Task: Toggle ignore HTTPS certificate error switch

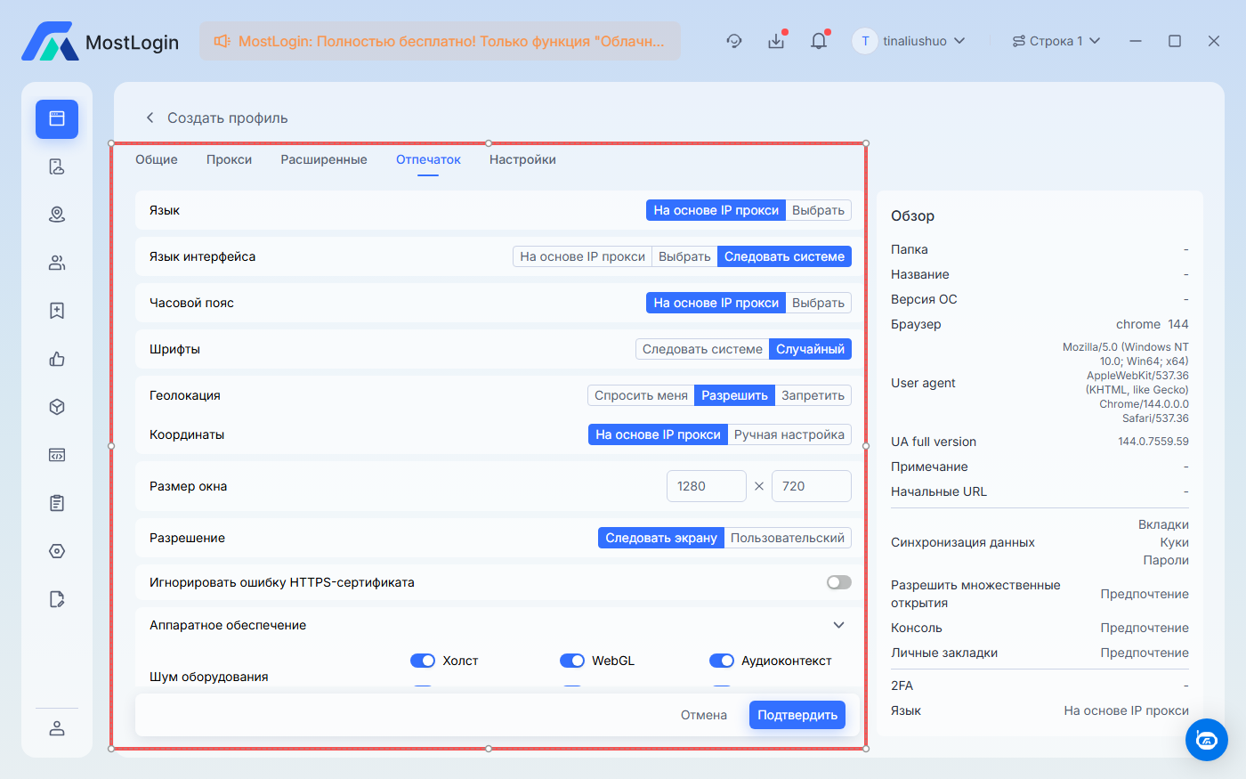Action: (x=838, y=582)
